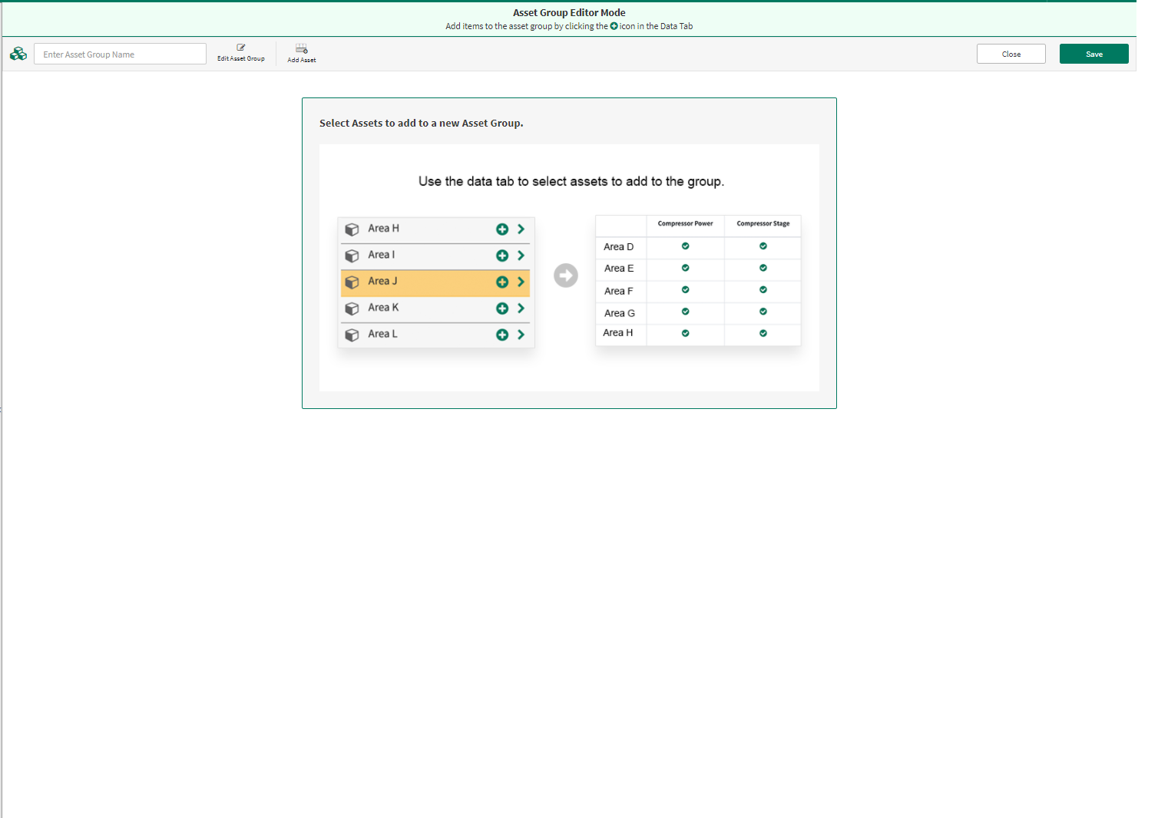Click the gray arrow icon between the panels
This screenshot has width=1158, height=818.
[566, 275]
